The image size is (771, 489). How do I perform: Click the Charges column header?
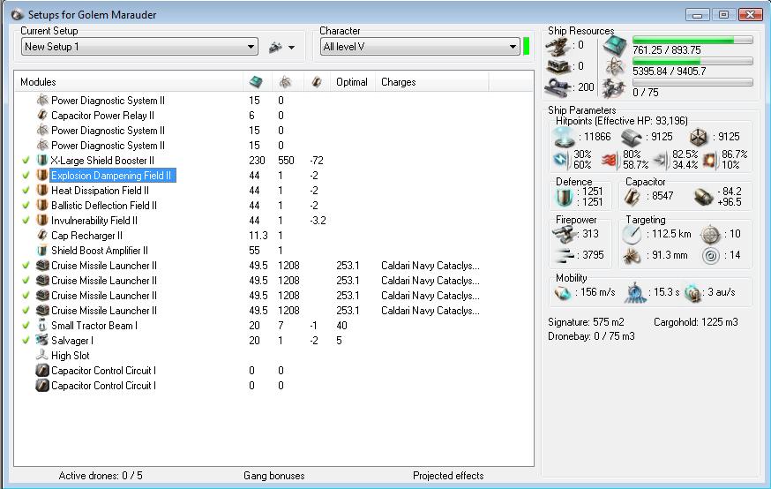[x=431, y=82]
